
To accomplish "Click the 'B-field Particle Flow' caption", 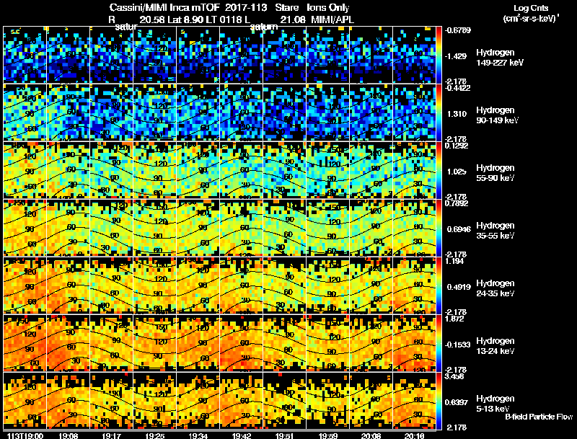I will (x=539, y=417).
